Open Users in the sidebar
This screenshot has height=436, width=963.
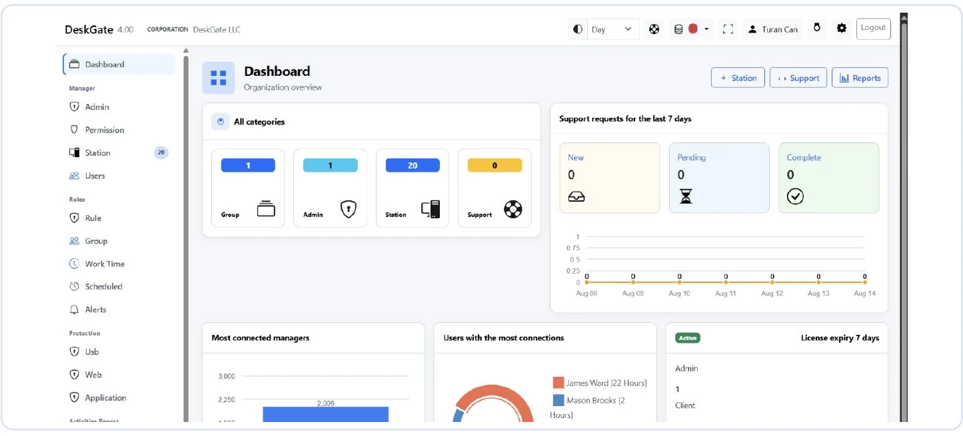click(x=119, y=176)
